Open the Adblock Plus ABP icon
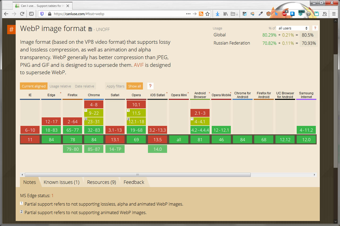 pyautogui.click(x=285, y=13)
